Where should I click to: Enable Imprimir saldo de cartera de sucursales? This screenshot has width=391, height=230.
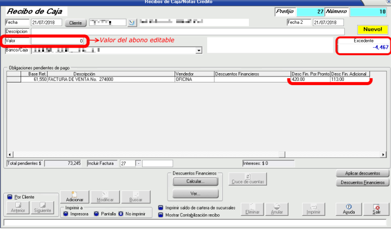(x=161, y=208)
